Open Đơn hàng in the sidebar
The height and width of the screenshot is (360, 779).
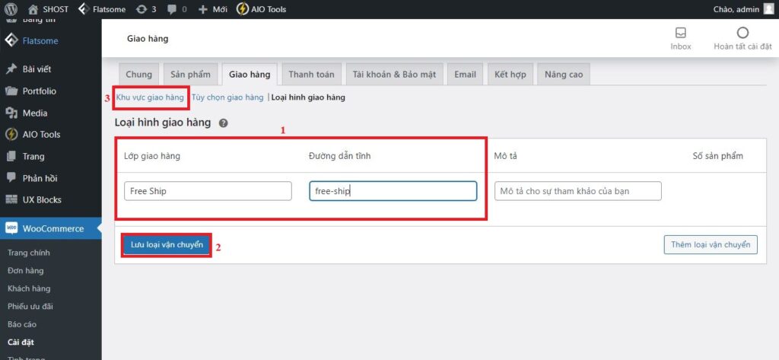tap(26, 270)
